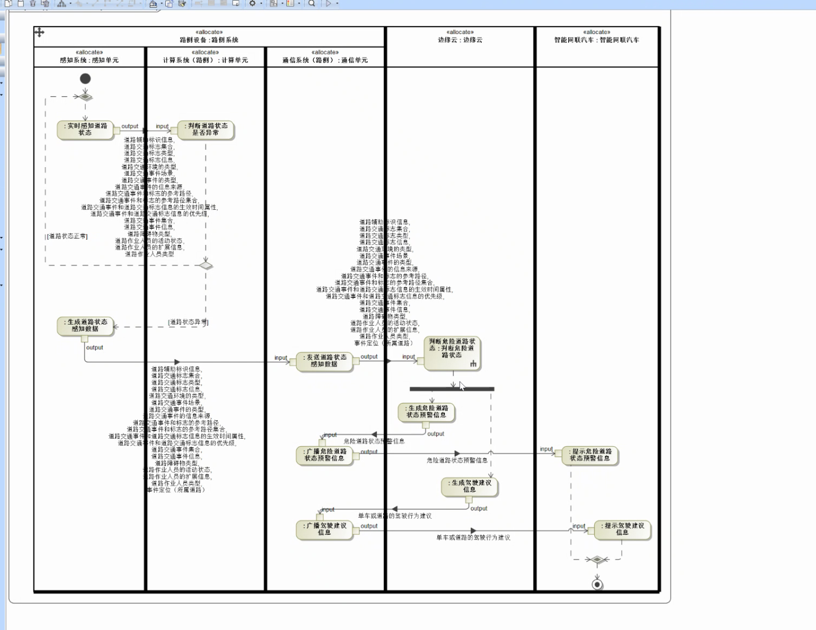Select the 通信系统(路侧):通信单元 swimlane header
Screen dimensions: 816x630
325,56
